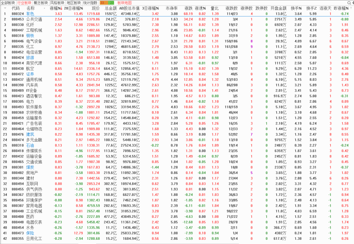This screenshot has height=244, width=354.
Task: Click the green 23 falling-count indicator
Action: click(111, 3)
